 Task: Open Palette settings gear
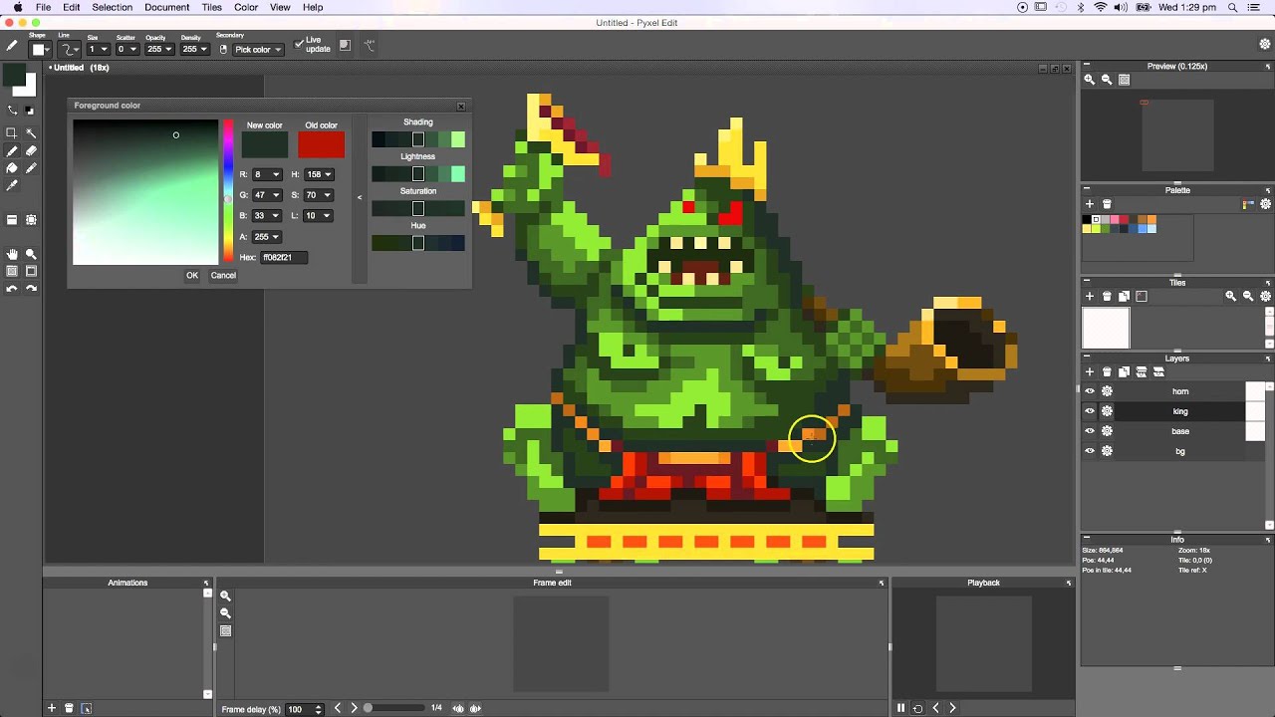(1266, 204)
